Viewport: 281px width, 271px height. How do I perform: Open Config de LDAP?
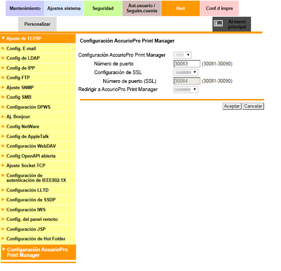[38, 58]
